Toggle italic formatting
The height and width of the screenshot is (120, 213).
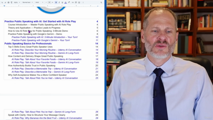[x=59, y=2]
